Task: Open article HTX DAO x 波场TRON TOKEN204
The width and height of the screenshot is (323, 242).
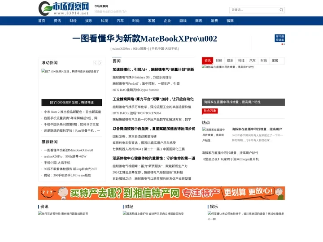Action: pyautogui.click(x=136, y=113)
